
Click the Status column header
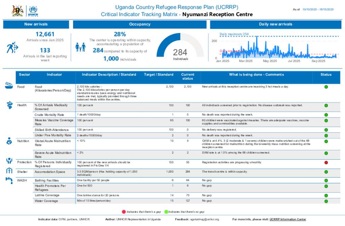tap(326, 75)
